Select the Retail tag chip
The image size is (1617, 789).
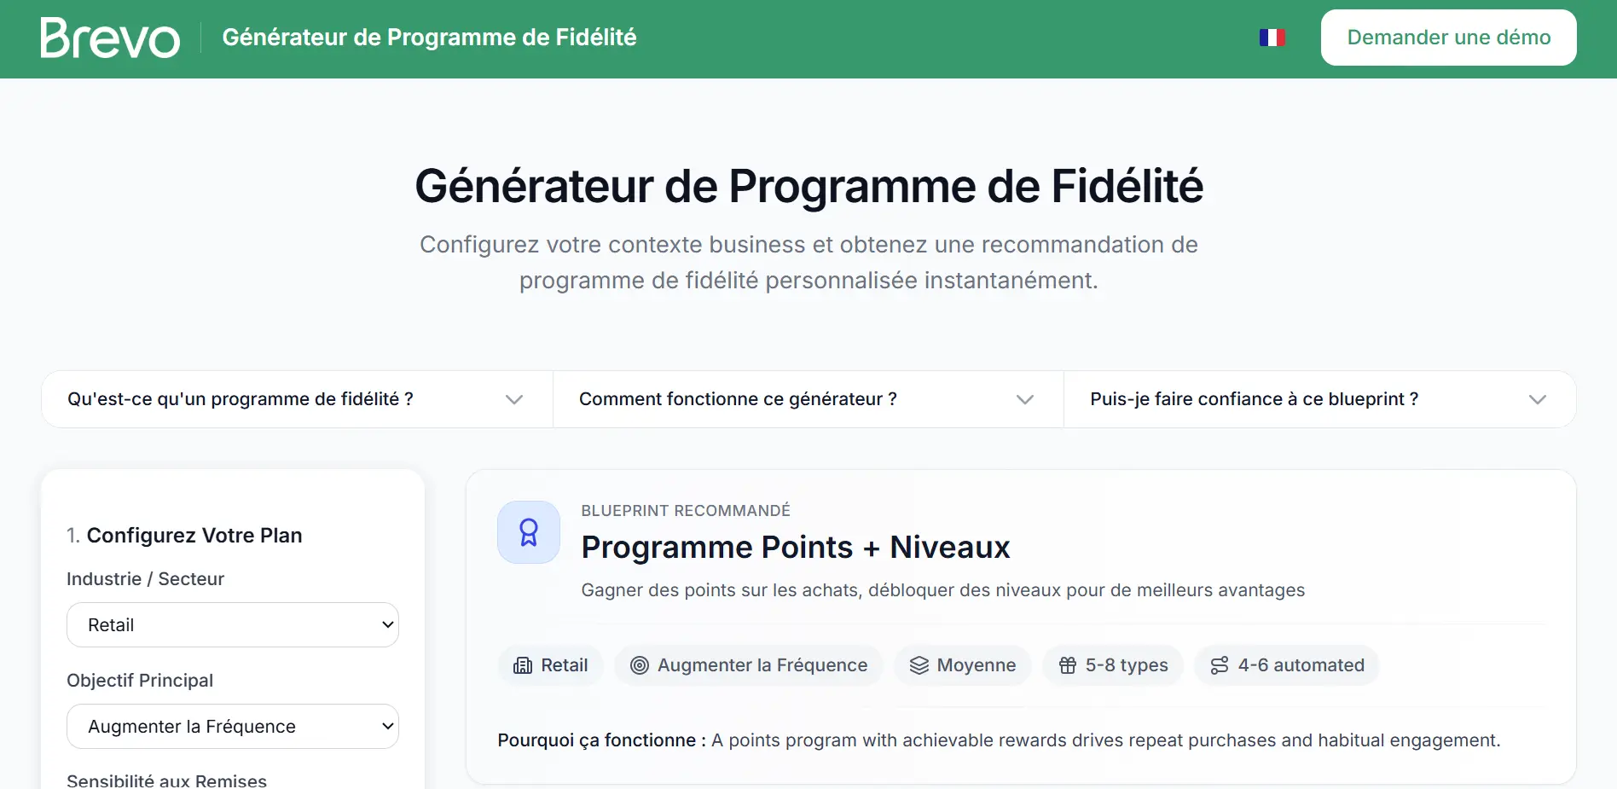tap(550, 665)
